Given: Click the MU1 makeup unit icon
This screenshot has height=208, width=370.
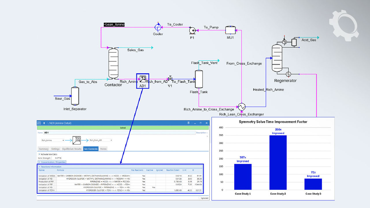Looking at the screenshot, I should click(230, 30).
